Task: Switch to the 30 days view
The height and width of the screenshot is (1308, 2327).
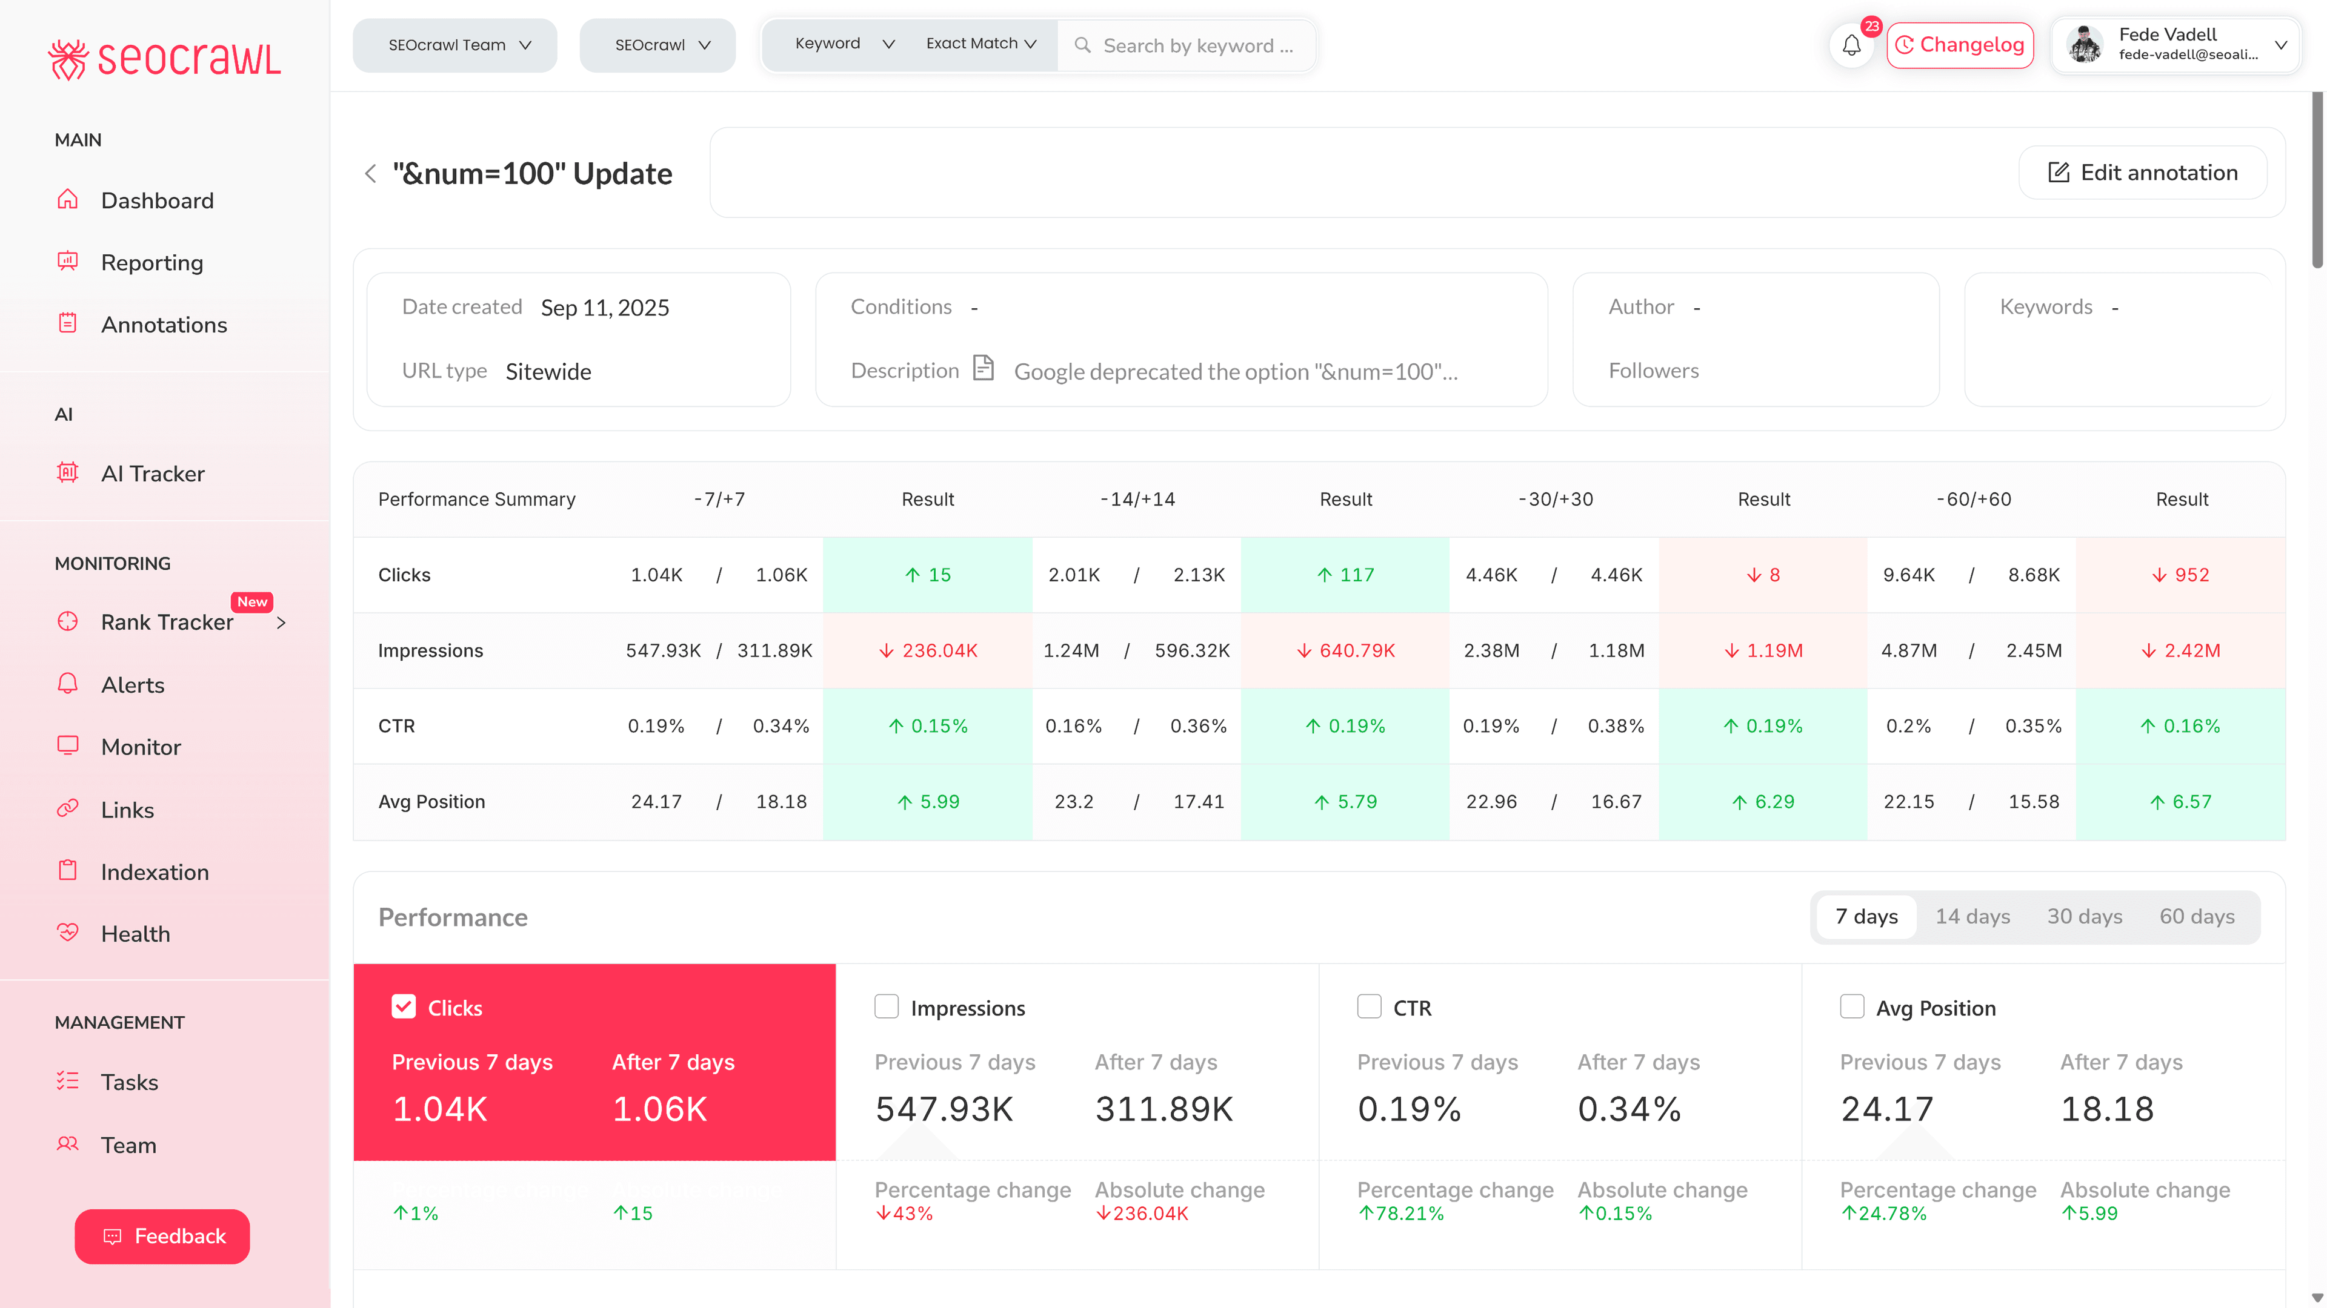Action: pyautogui.click(x=2084, y=916)
